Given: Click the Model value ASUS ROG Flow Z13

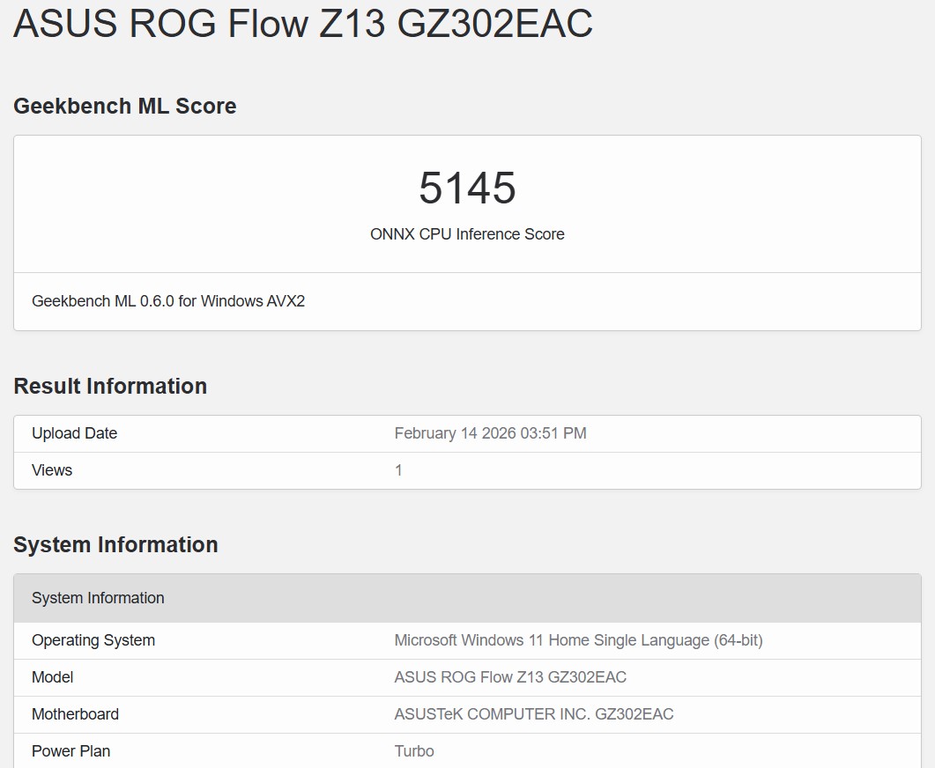Looking at the screenshot, I should pyautogui.click(x=510, y=677).
